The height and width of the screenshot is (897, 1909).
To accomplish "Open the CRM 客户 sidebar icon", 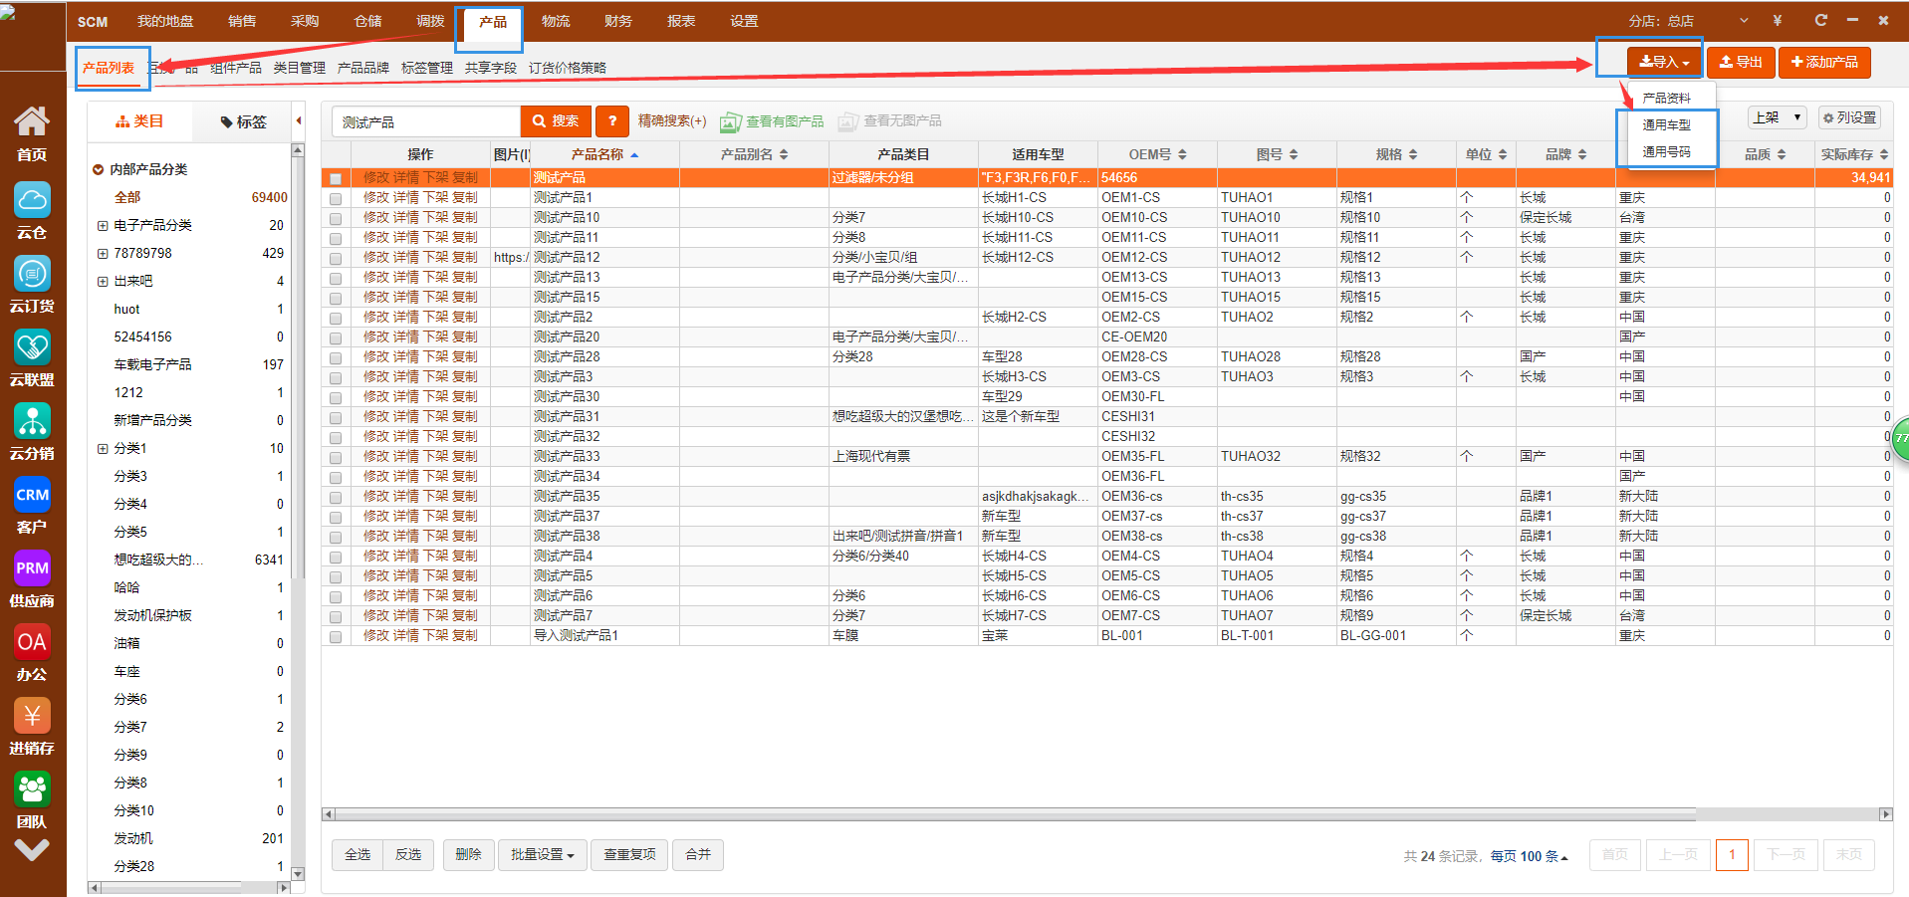I will coord(32,496).
